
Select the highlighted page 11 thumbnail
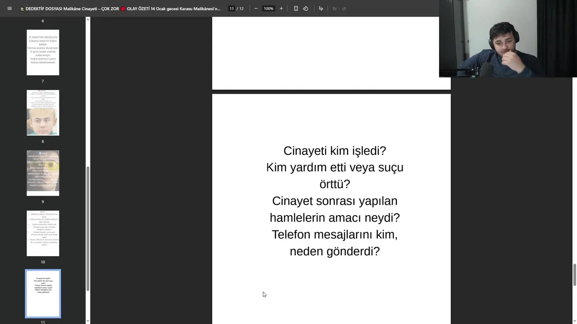[x=43, y=294]
